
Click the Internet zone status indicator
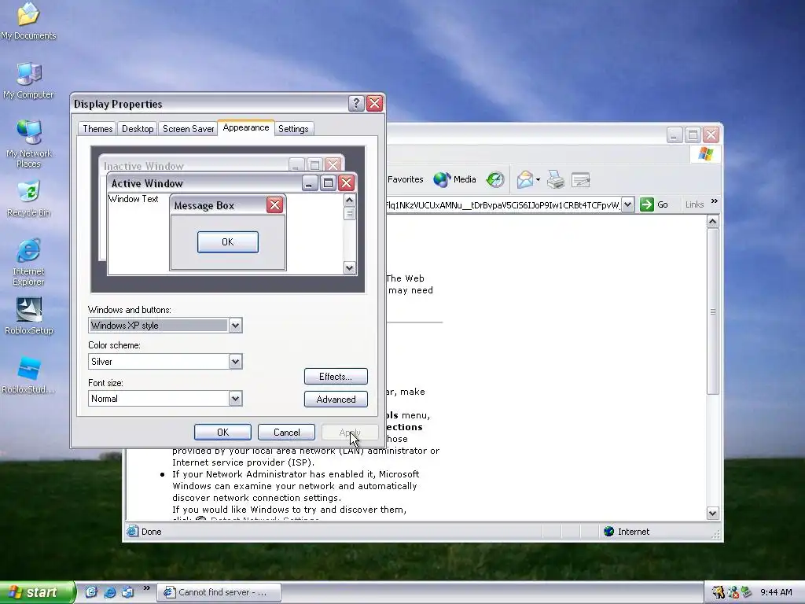[627, 532]
